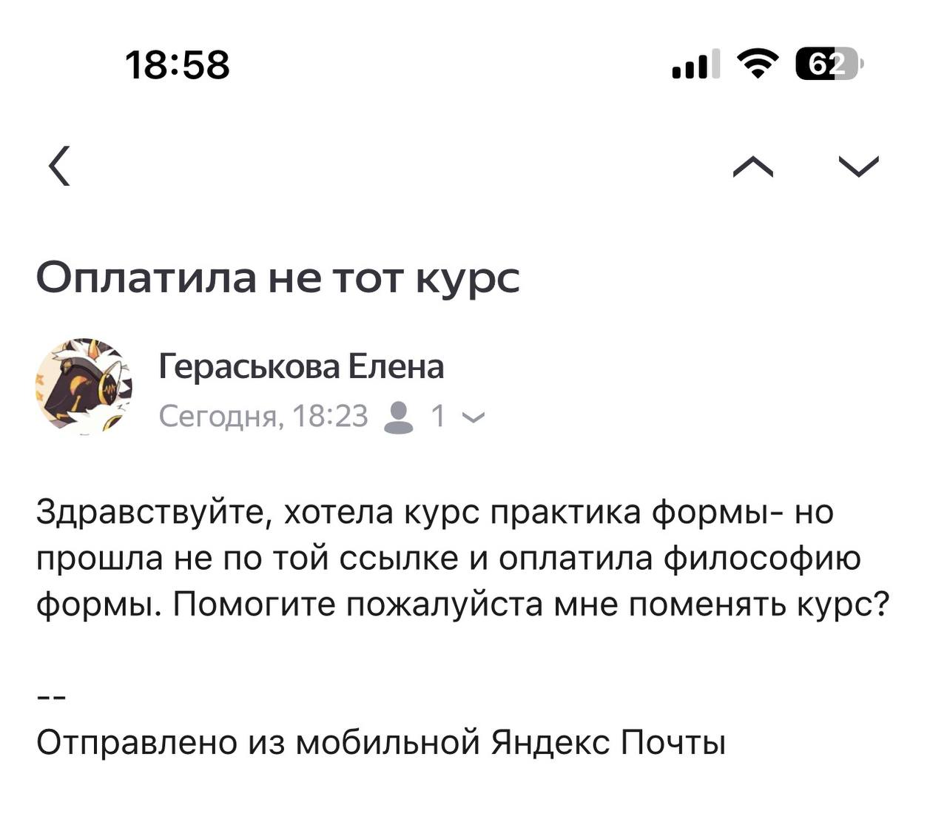Tap the Wi-Fi status icon
This screenshot has height=831, width=947.
758,64
